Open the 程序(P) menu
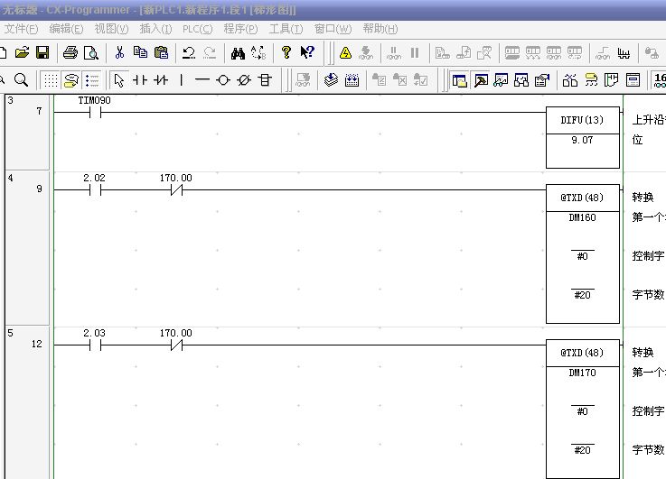 pos(239,29)
